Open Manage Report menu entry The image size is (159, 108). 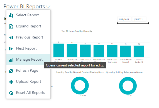[28, 60]
